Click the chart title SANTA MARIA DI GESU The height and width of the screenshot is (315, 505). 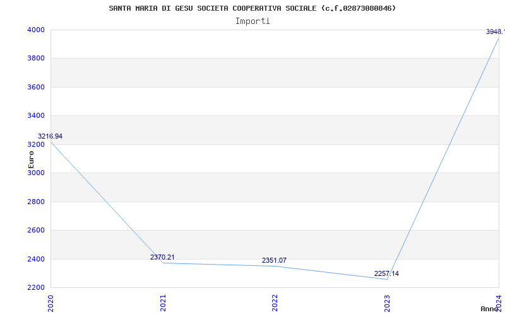coord(252,8)
